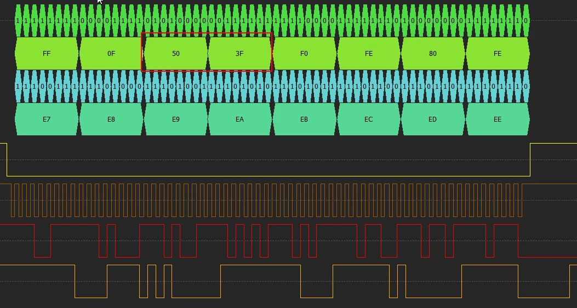The image size is (577, 308).
Task: Select the decoded F0 byte block
Action: pos(304,53)
